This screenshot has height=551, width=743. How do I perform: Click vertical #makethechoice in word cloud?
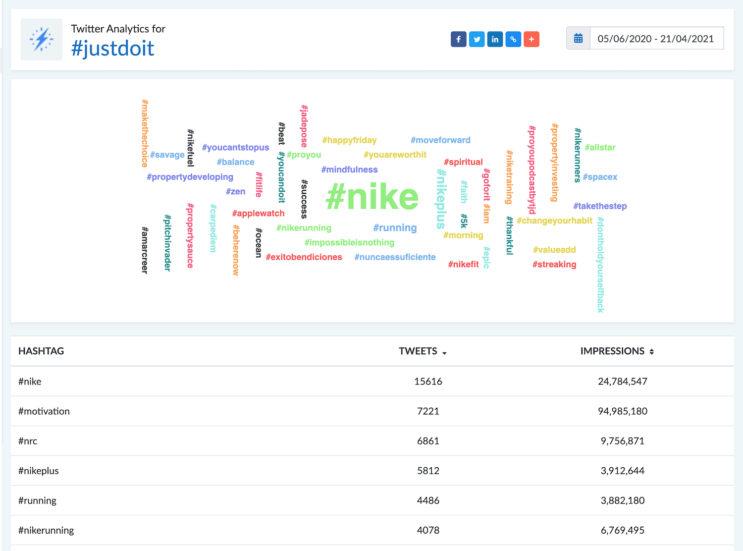click(x=145, y=133)
